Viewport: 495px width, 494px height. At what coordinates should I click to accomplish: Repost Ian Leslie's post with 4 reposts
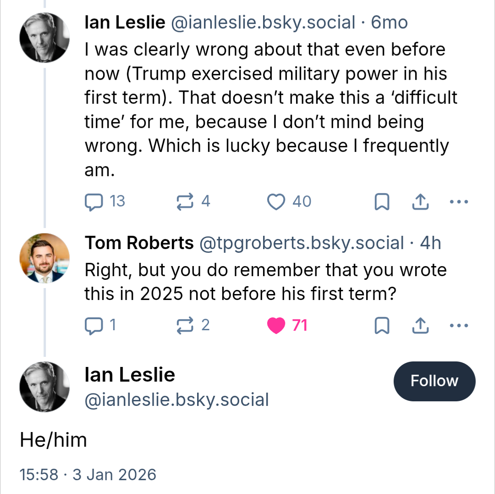click(185, 201)
